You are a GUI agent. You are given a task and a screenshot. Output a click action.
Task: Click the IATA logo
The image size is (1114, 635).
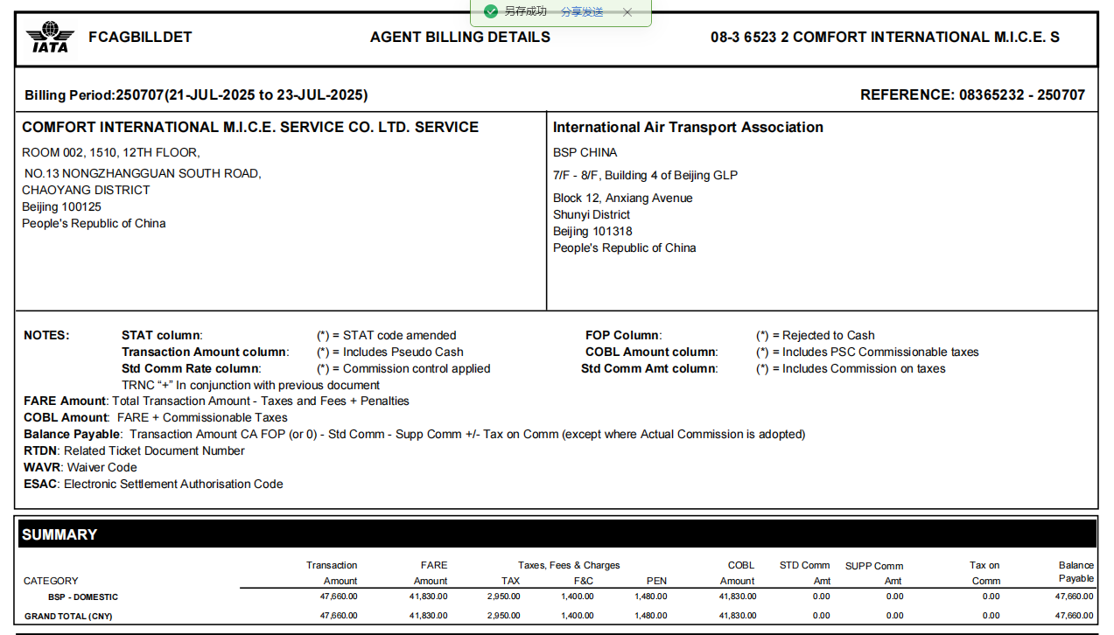click(x=50, y=38)
